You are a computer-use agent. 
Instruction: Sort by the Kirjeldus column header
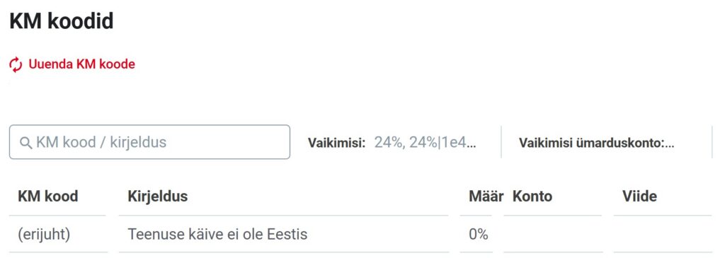[158, 197]
